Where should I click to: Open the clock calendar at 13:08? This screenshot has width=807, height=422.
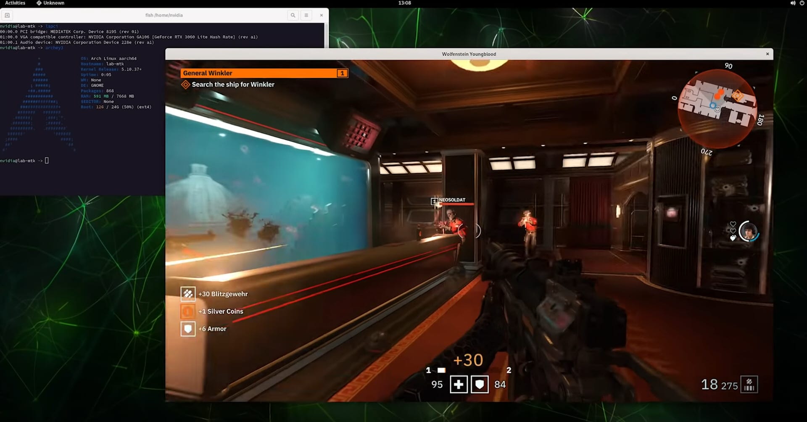[404, 3]
